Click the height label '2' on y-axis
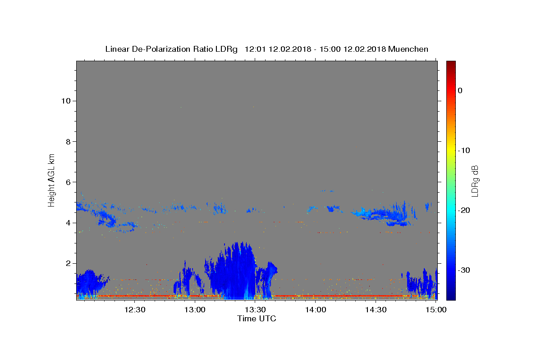This screenshot has height=360, width=541. click(67, 263)
